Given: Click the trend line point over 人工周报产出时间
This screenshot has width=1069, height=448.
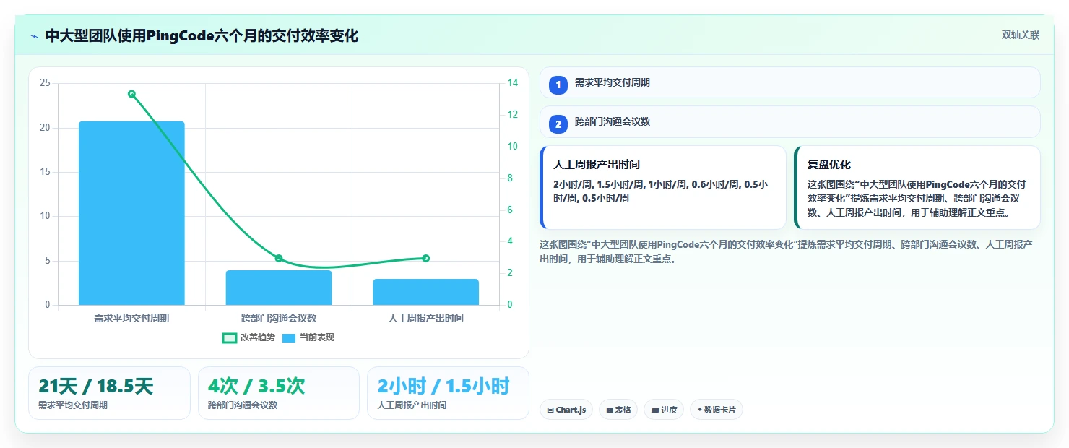Looking at the screenshot, I should [425, 258].
